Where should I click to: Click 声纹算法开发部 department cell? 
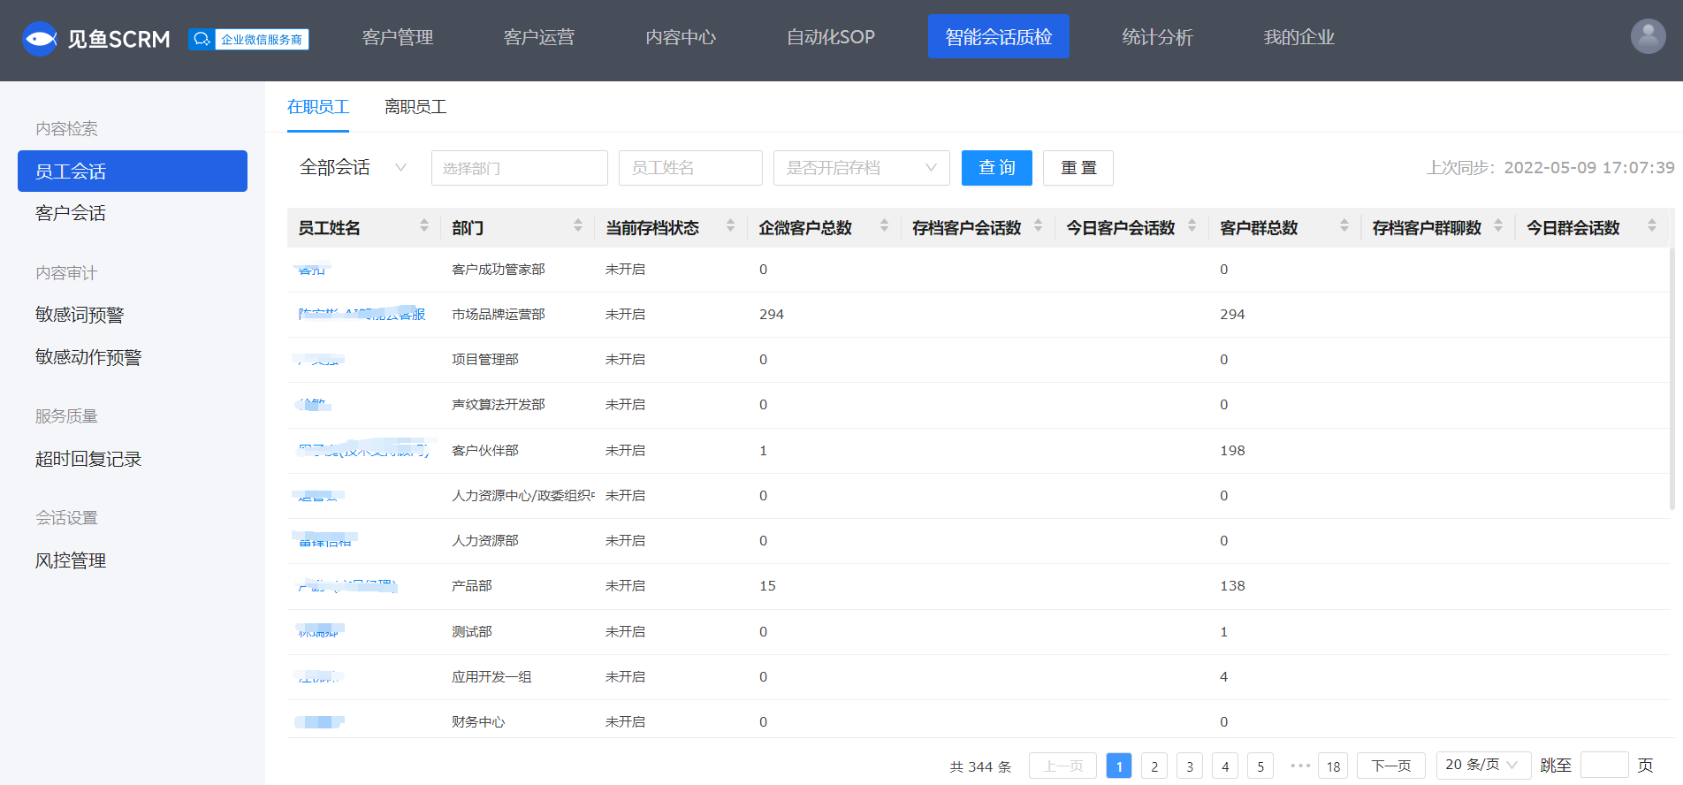pos(499,404)
